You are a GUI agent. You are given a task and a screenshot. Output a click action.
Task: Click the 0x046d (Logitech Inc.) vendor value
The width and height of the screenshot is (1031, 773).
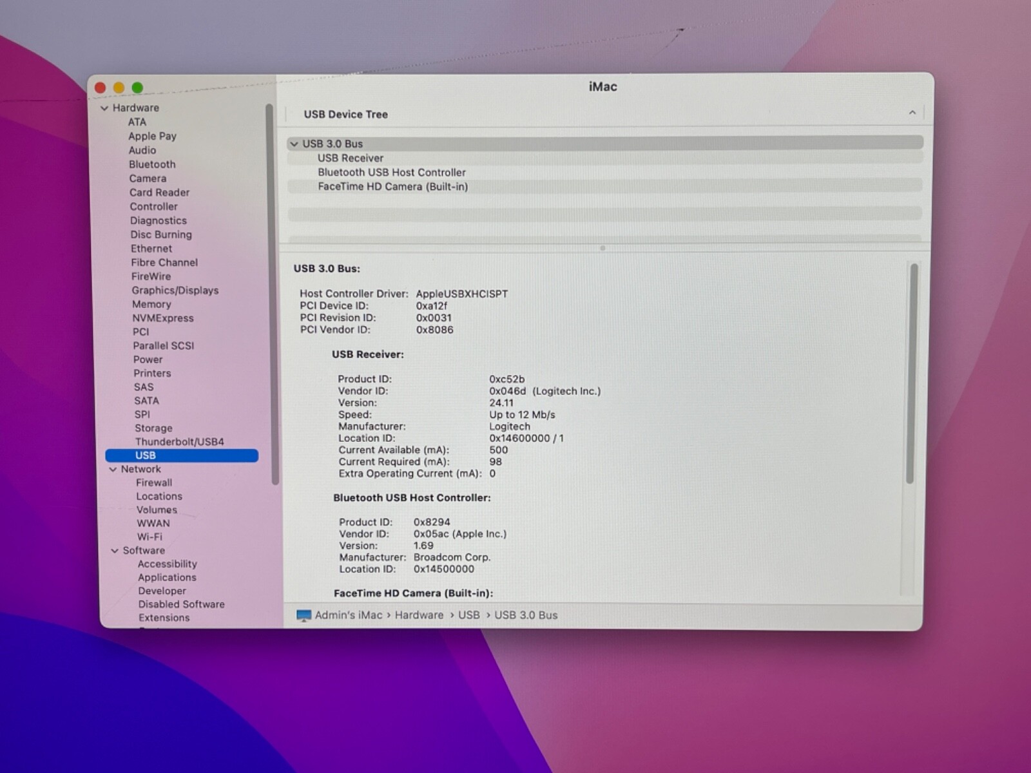coord(544,391)
